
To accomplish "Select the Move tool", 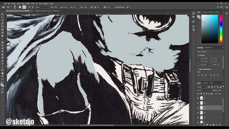I will point(3,14).
